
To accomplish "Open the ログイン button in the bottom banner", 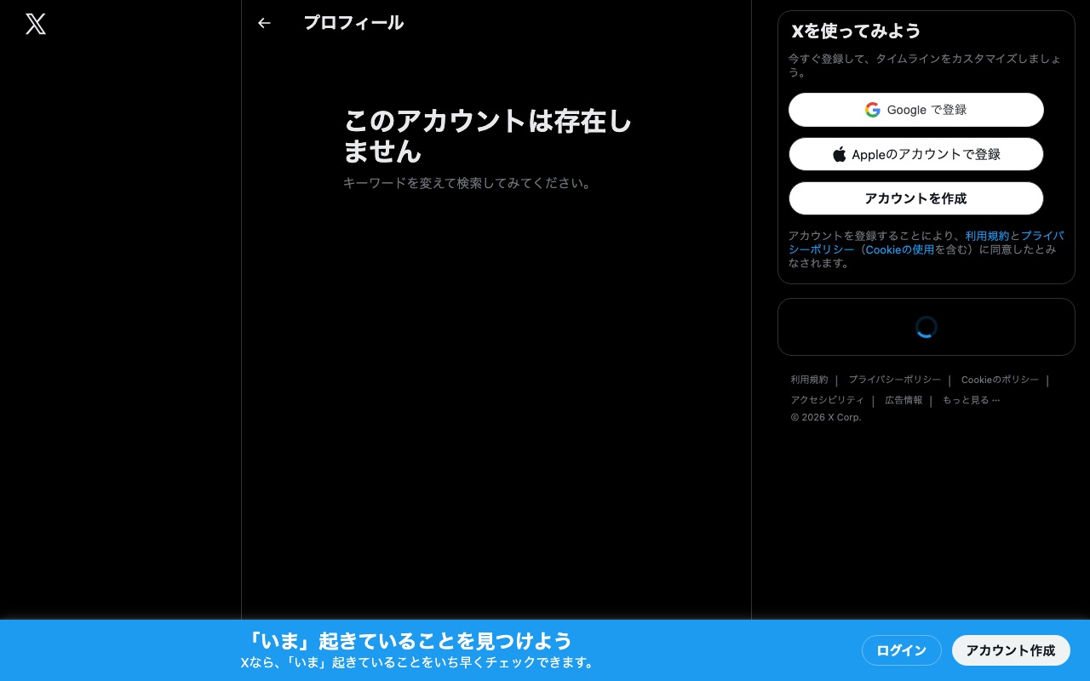I will pos(901,650).
